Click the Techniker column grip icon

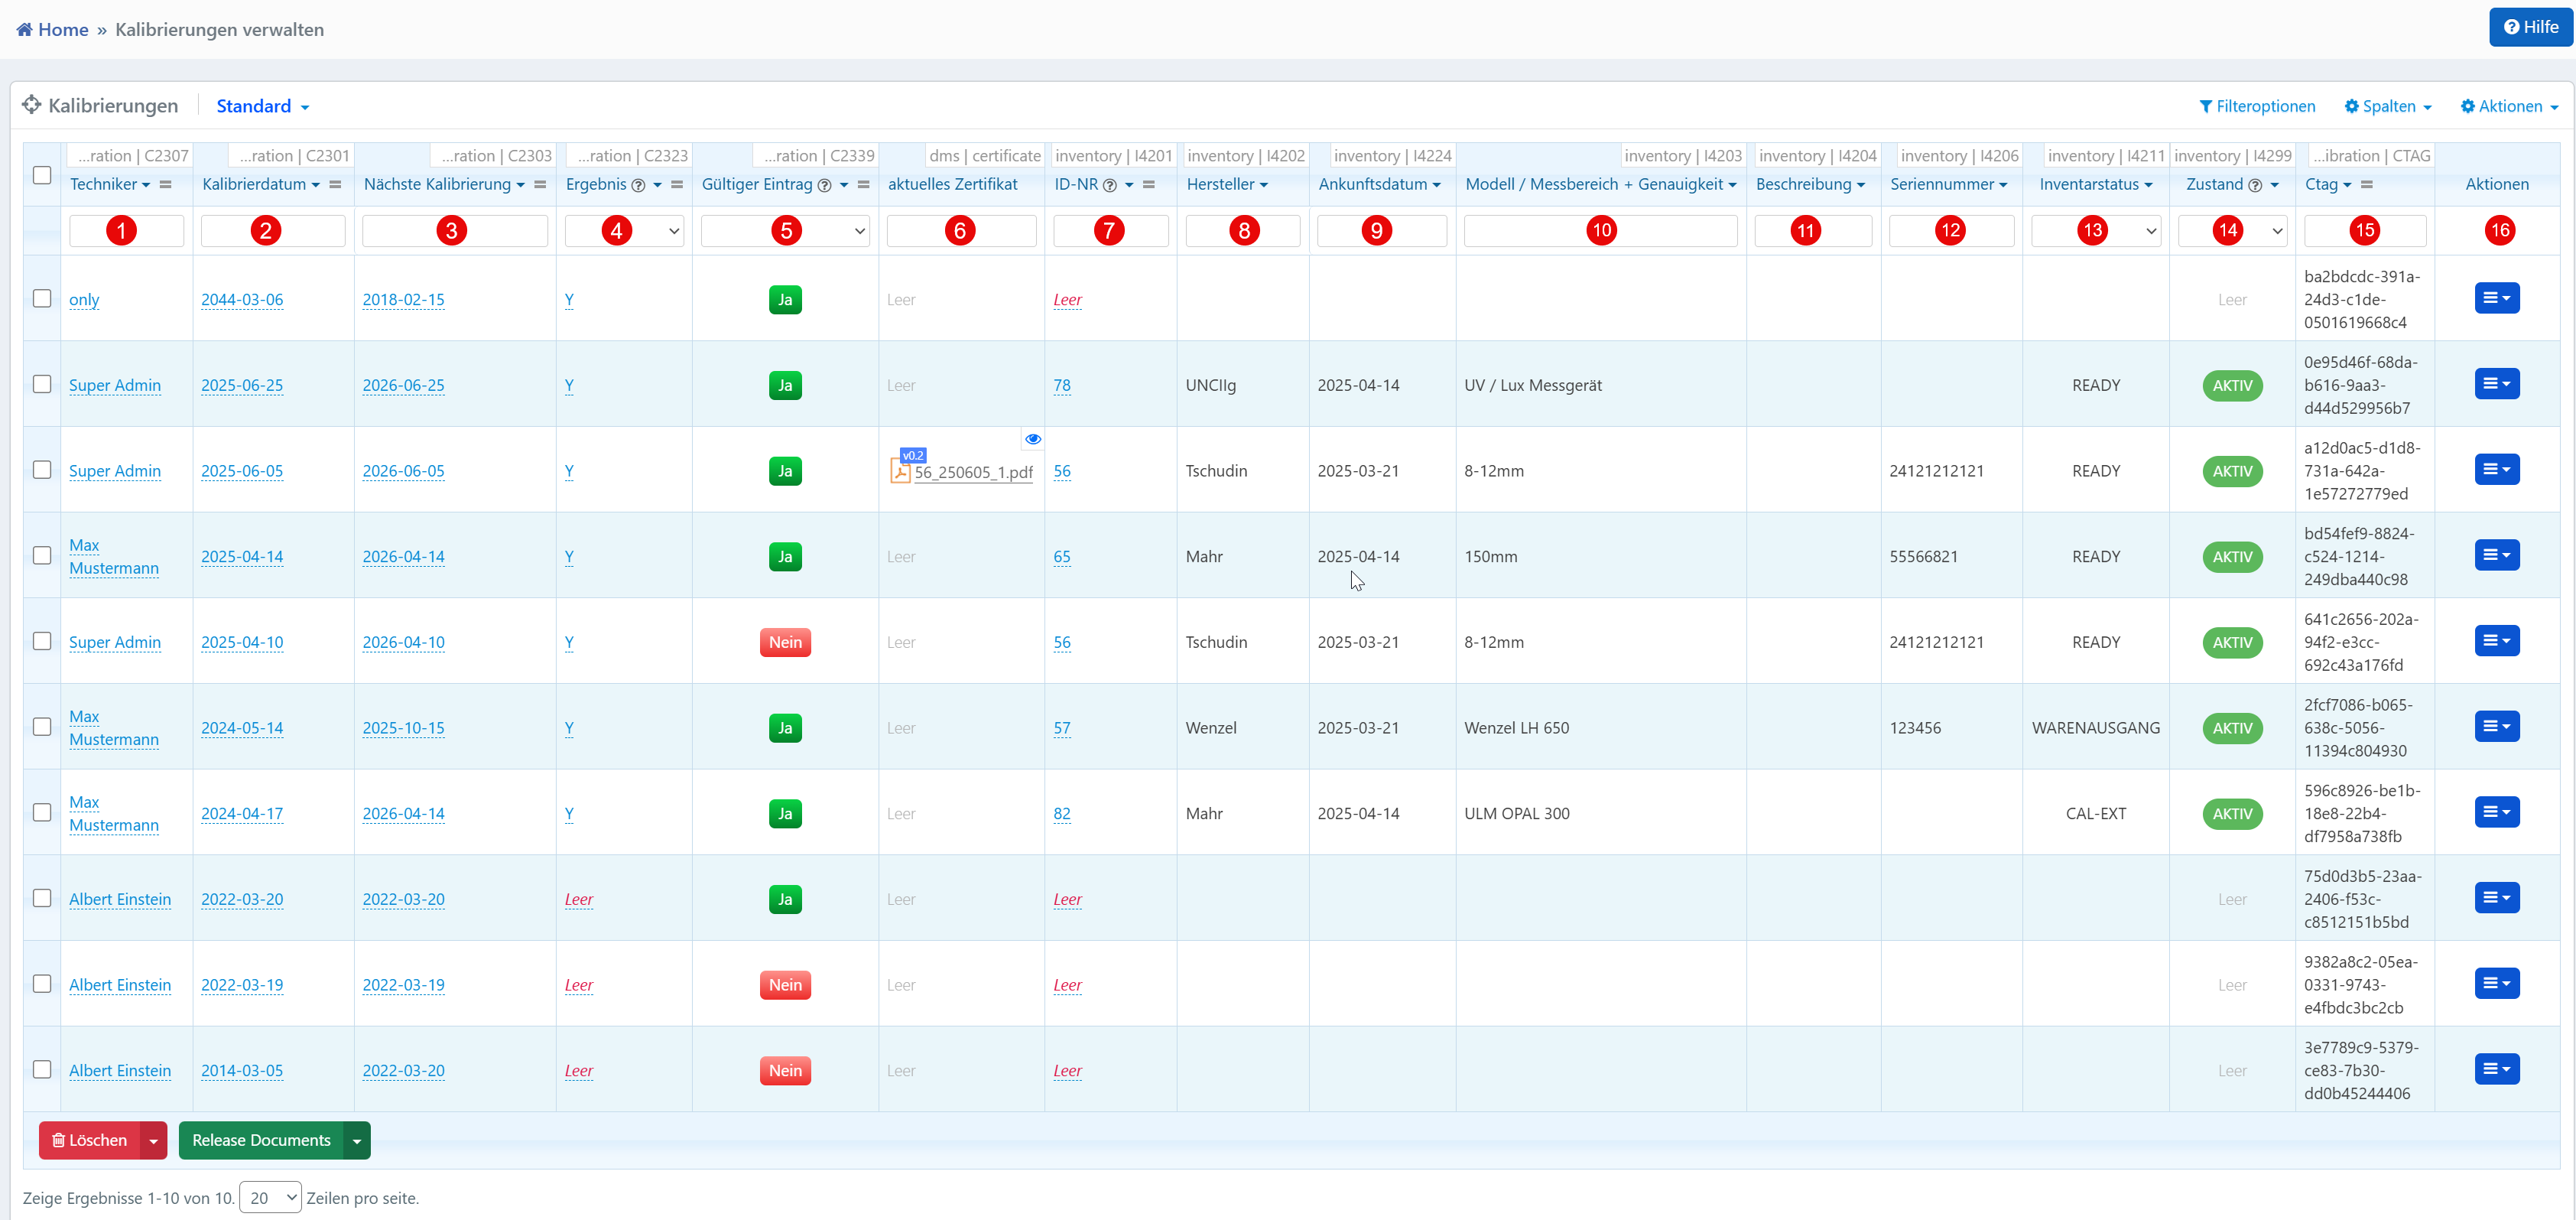[x=166, y=184]
